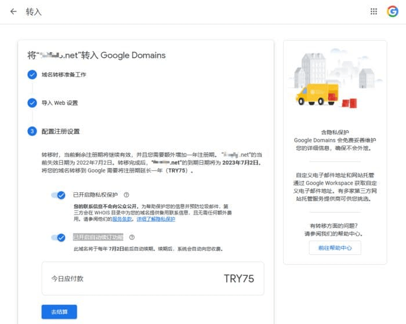Click the 今日应付款 TRY75 payment box
The height and width of the screenshot is (324, 406).
(x=153, y=278)
